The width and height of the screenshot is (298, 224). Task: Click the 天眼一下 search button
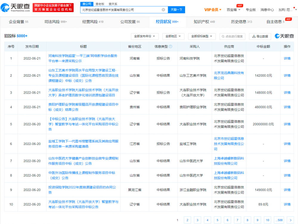pos(176,10)
